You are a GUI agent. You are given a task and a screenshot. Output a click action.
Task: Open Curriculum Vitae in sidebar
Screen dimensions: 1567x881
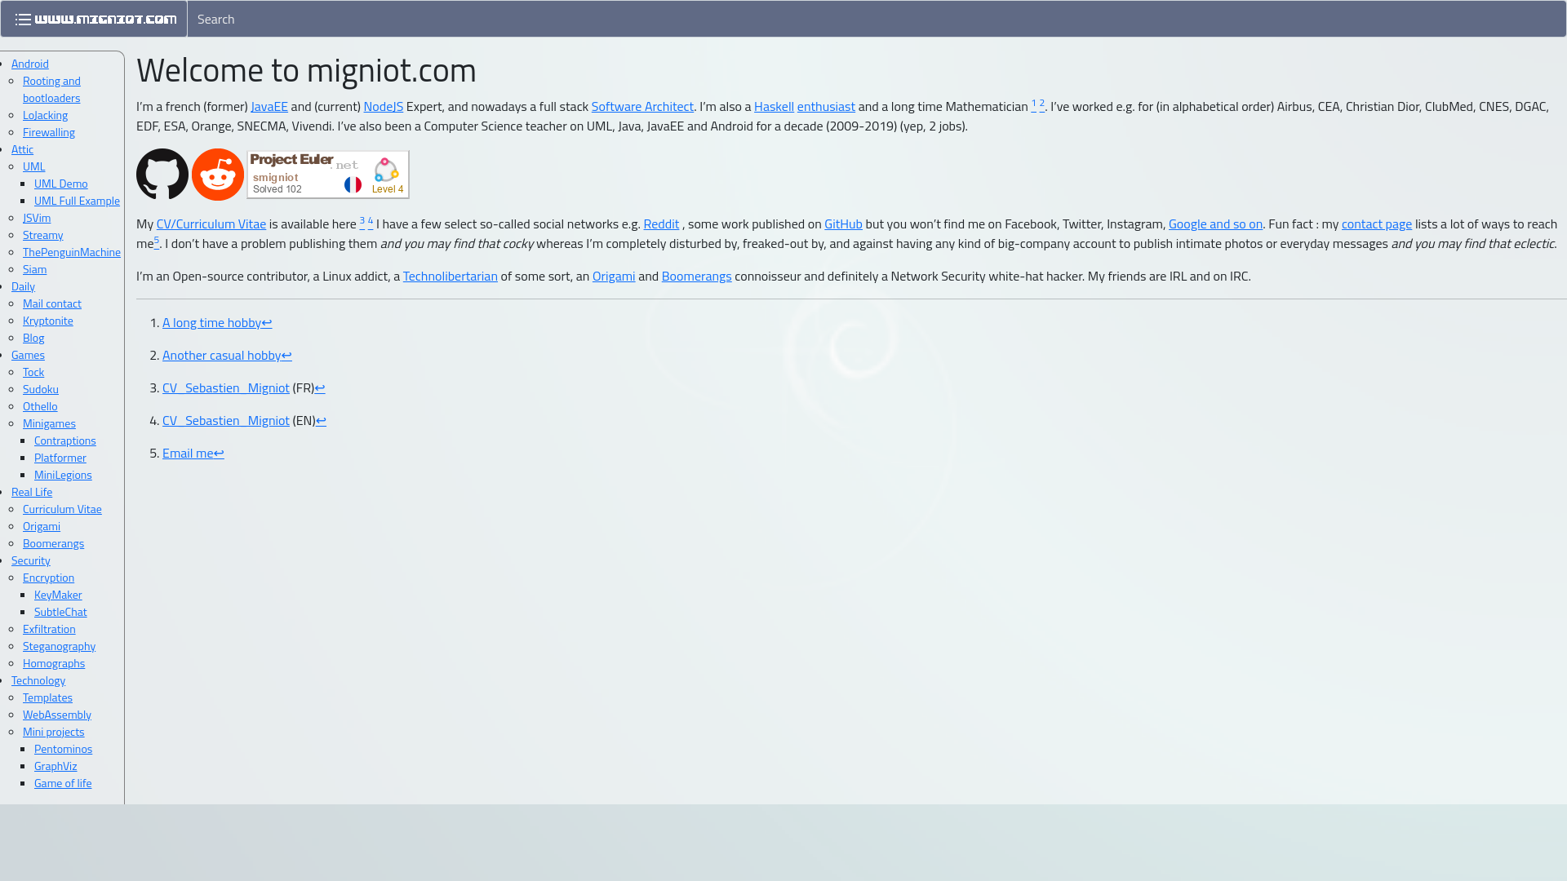click(x=62, y=509)
